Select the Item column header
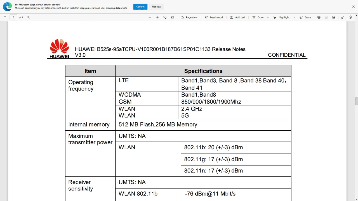This screenshot has height=201, width=358. click(x=90, y=71)
